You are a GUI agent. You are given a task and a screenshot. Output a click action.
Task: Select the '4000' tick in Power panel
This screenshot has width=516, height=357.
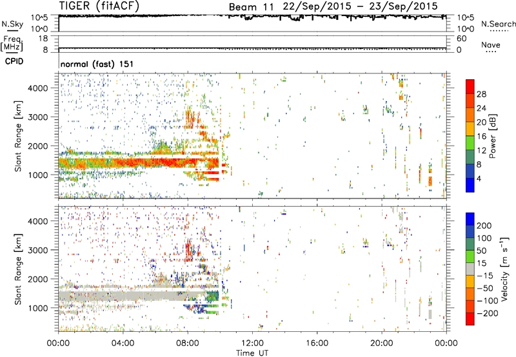click(37, 88)
